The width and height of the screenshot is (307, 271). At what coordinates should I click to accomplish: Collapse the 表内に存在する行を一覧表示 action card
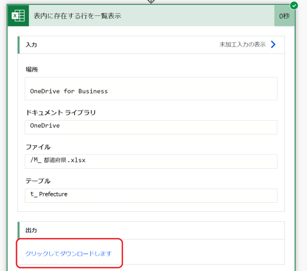(x=78, y=16)
